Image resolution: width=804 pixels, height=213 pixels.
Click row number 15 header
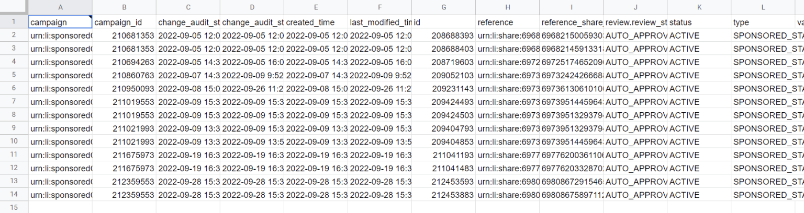14,207
